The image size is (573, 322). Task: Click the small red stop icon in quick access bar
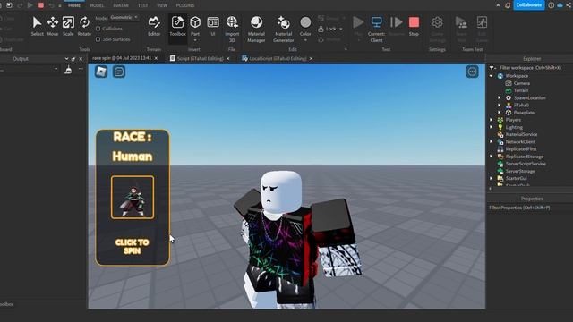[x=41, y=5]
